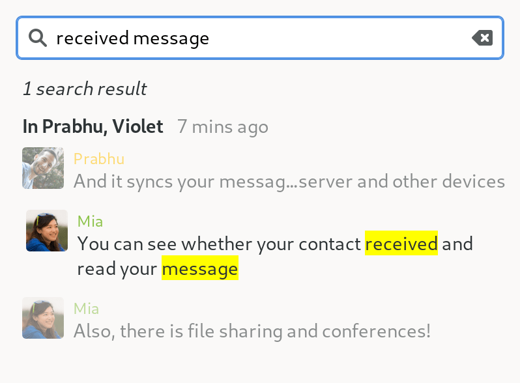The image size is (520, 383).
Task: Click the "You can see whether your contact" text
Action: [x=219, y=244]
